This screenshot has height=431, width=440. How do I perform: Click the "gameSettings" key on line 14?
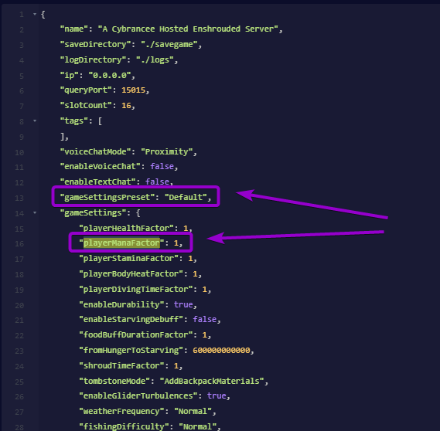coord(93,212)
